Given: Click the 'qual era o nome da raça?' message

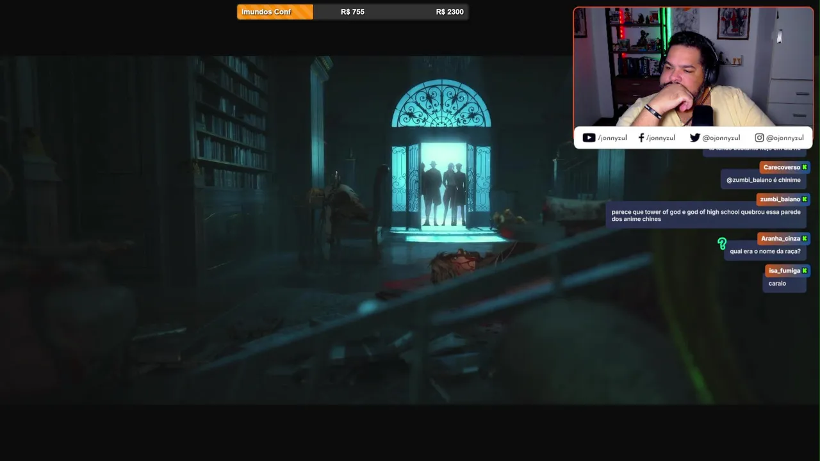Looking at the screenshot, I should pos(765,251).
